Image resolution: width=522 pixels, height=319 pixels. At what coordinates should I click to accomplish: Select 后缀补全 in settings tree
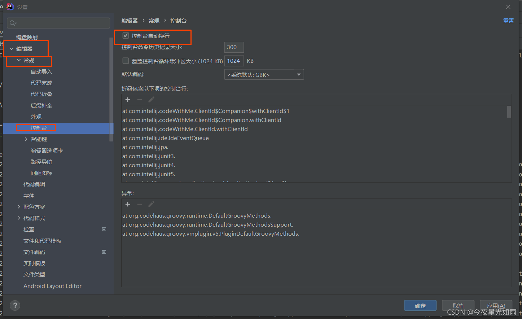click(x=41, y=106)
